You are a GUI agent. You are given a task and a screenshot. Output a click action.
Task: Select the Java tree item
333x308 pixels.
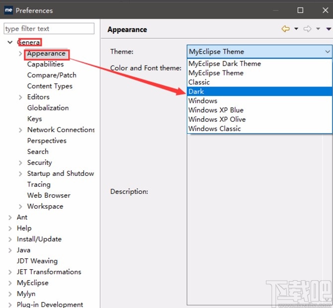point(23,250)
